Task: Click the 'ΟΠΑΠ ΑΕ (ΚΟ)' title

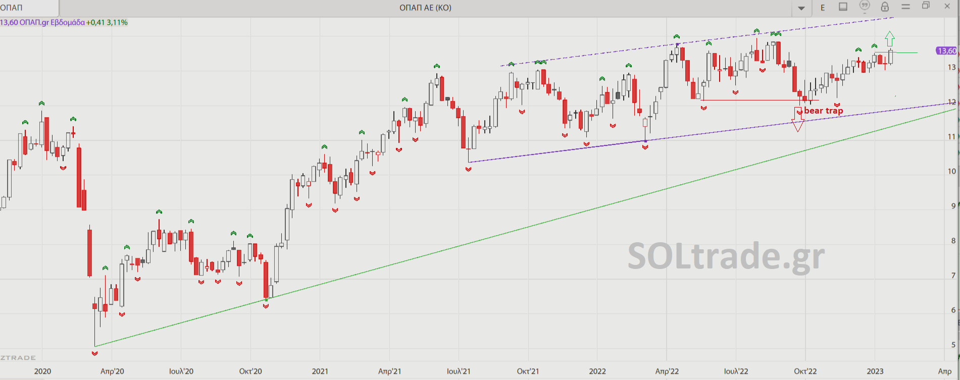Action: (x=425, y=8)
